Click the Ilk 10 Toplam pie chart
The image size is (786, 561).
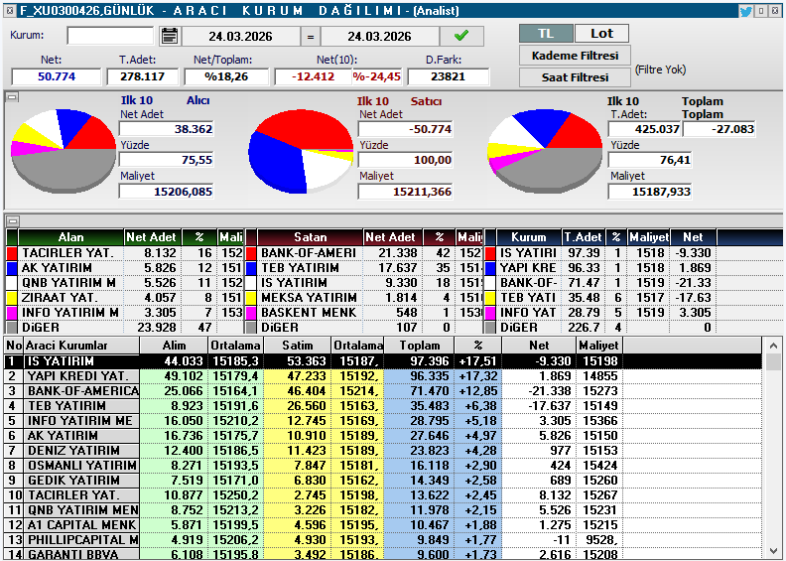[x=545, y=151]
